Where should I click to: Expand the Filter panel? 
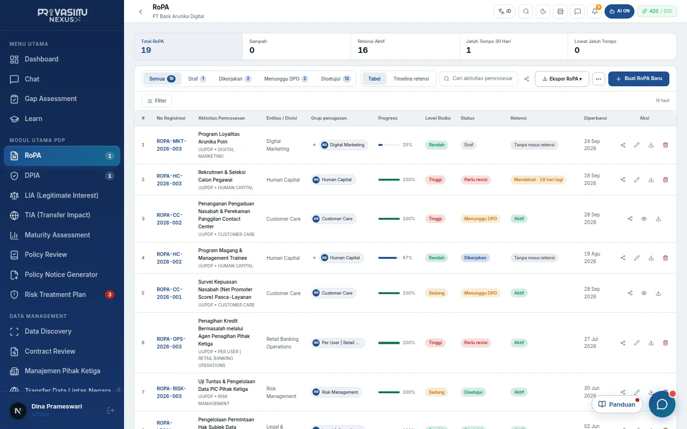pos(157,101)
